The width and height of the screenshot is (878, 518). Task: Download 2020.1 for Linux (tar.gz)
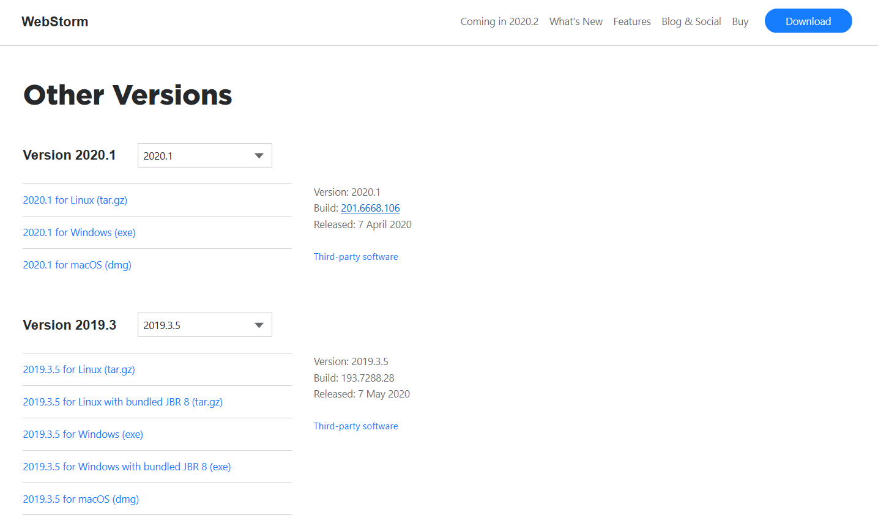tap(75, 199)
